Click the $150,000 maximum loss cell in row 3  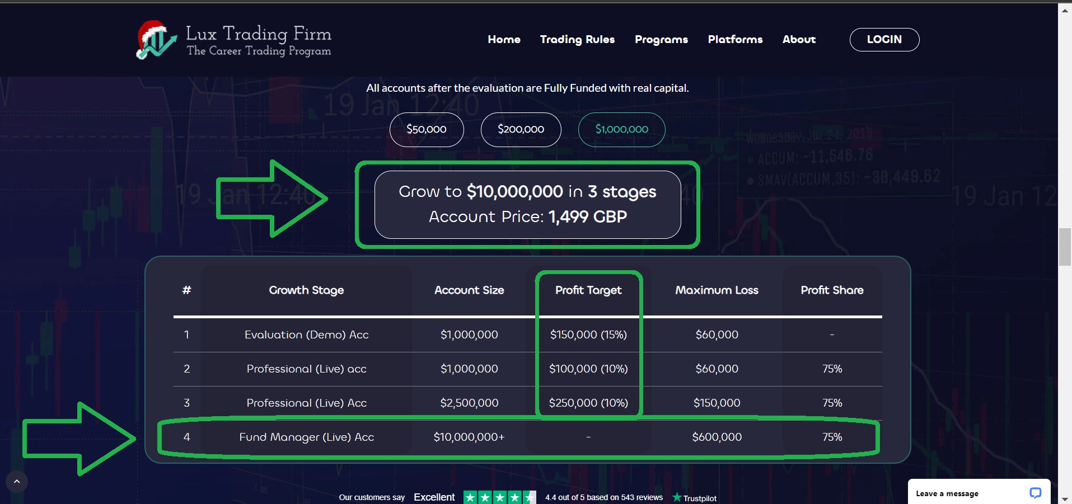point(717,403)
